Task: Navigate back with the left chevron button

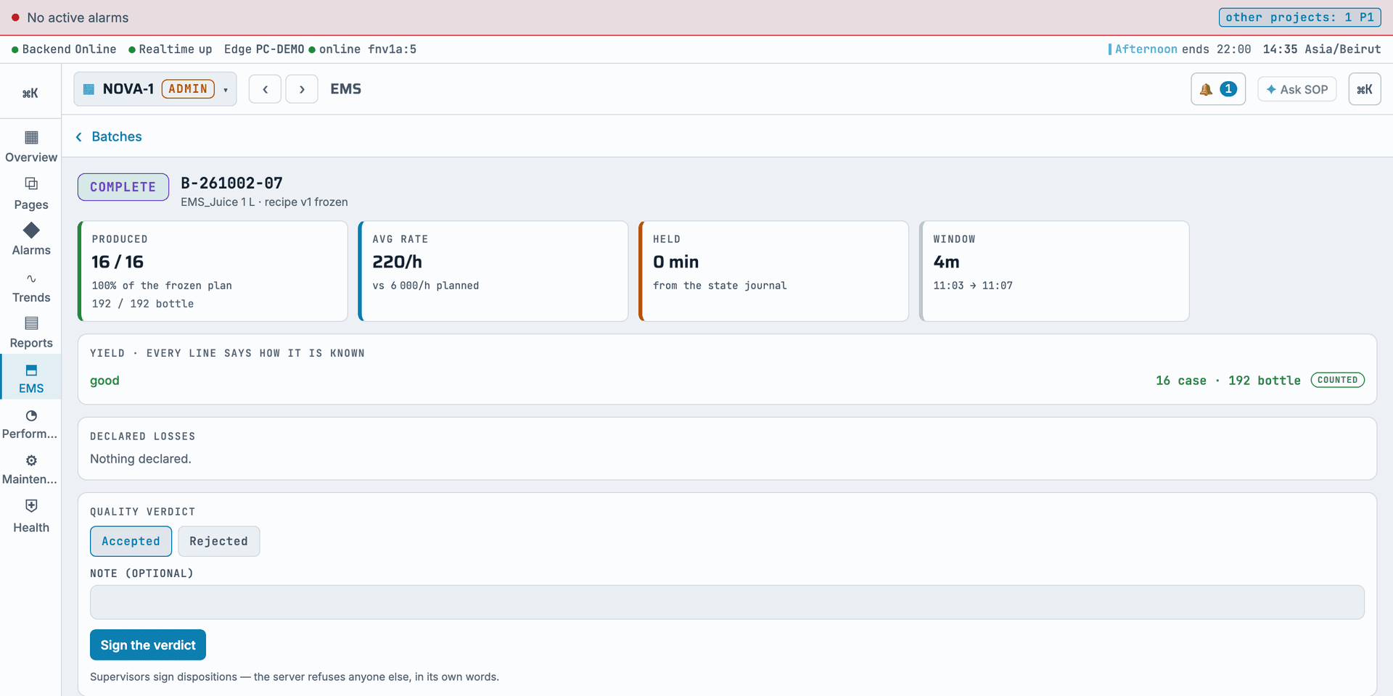Action: pos(265,89)
